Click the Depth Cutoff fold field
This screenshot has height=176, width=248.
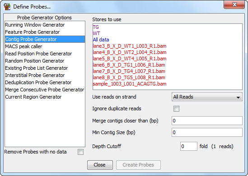click(x=189, y=146)
